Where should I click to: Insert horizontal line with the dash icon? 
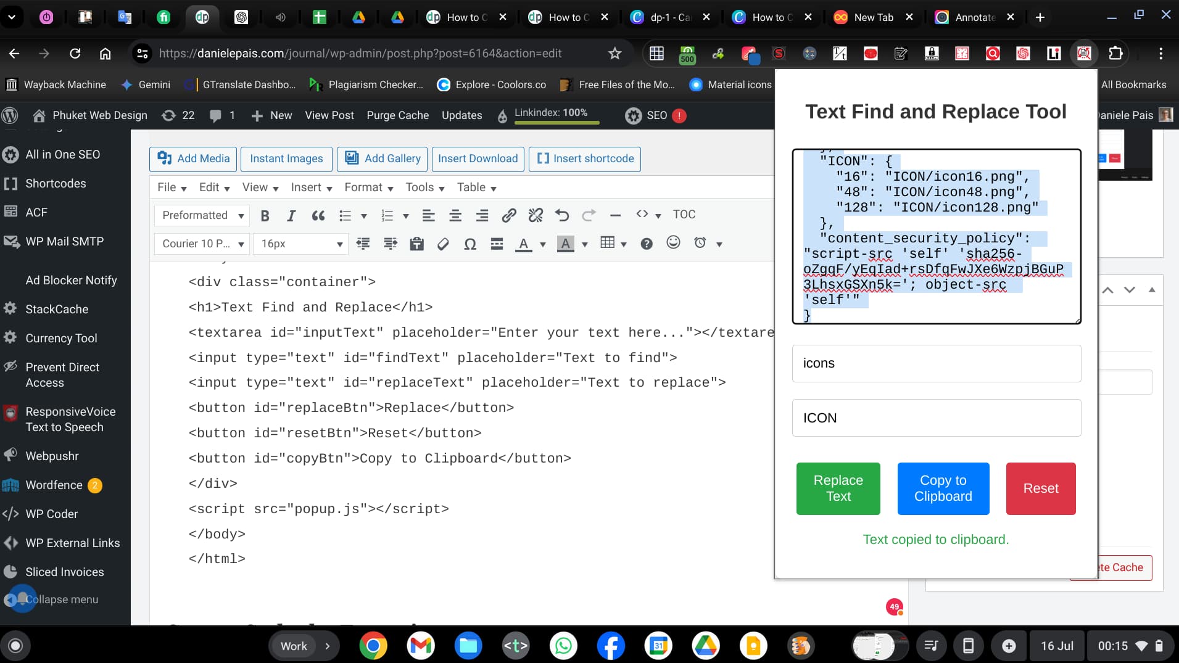point(615,215)
